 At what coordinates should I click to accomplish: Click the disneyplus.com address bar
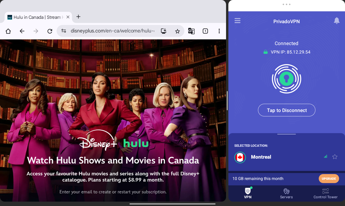pos(113,31)
